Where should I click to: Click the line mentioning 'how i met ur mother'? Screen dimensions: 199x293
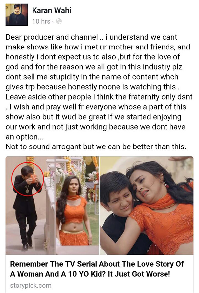pos(98,47)
